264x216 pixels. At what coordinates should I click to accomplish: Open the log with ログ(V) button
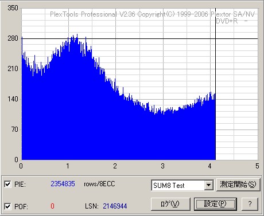coord(170,204)
